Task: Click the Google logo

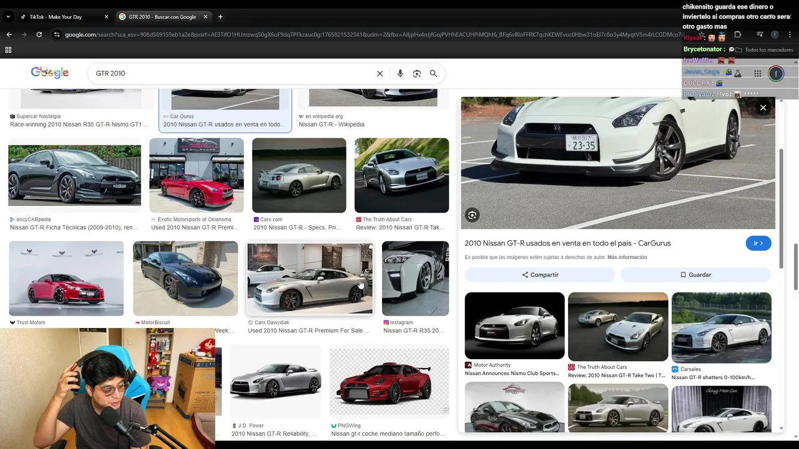Action: click(x=50, y=73)
